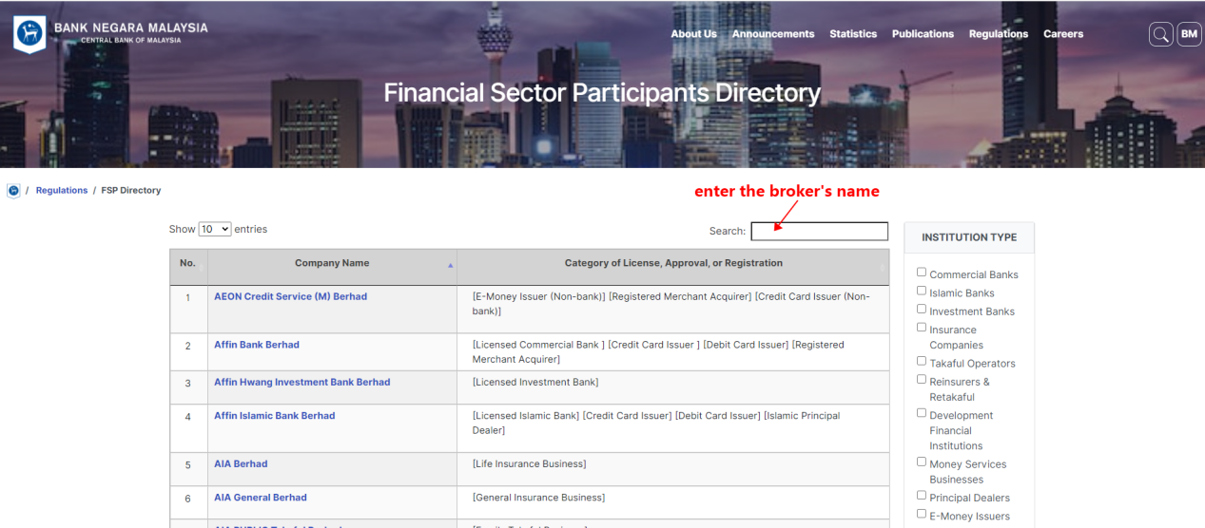This screenshot has width=1205, height=528.
Task: Open the Announcements menu
Action: [773, 34]
